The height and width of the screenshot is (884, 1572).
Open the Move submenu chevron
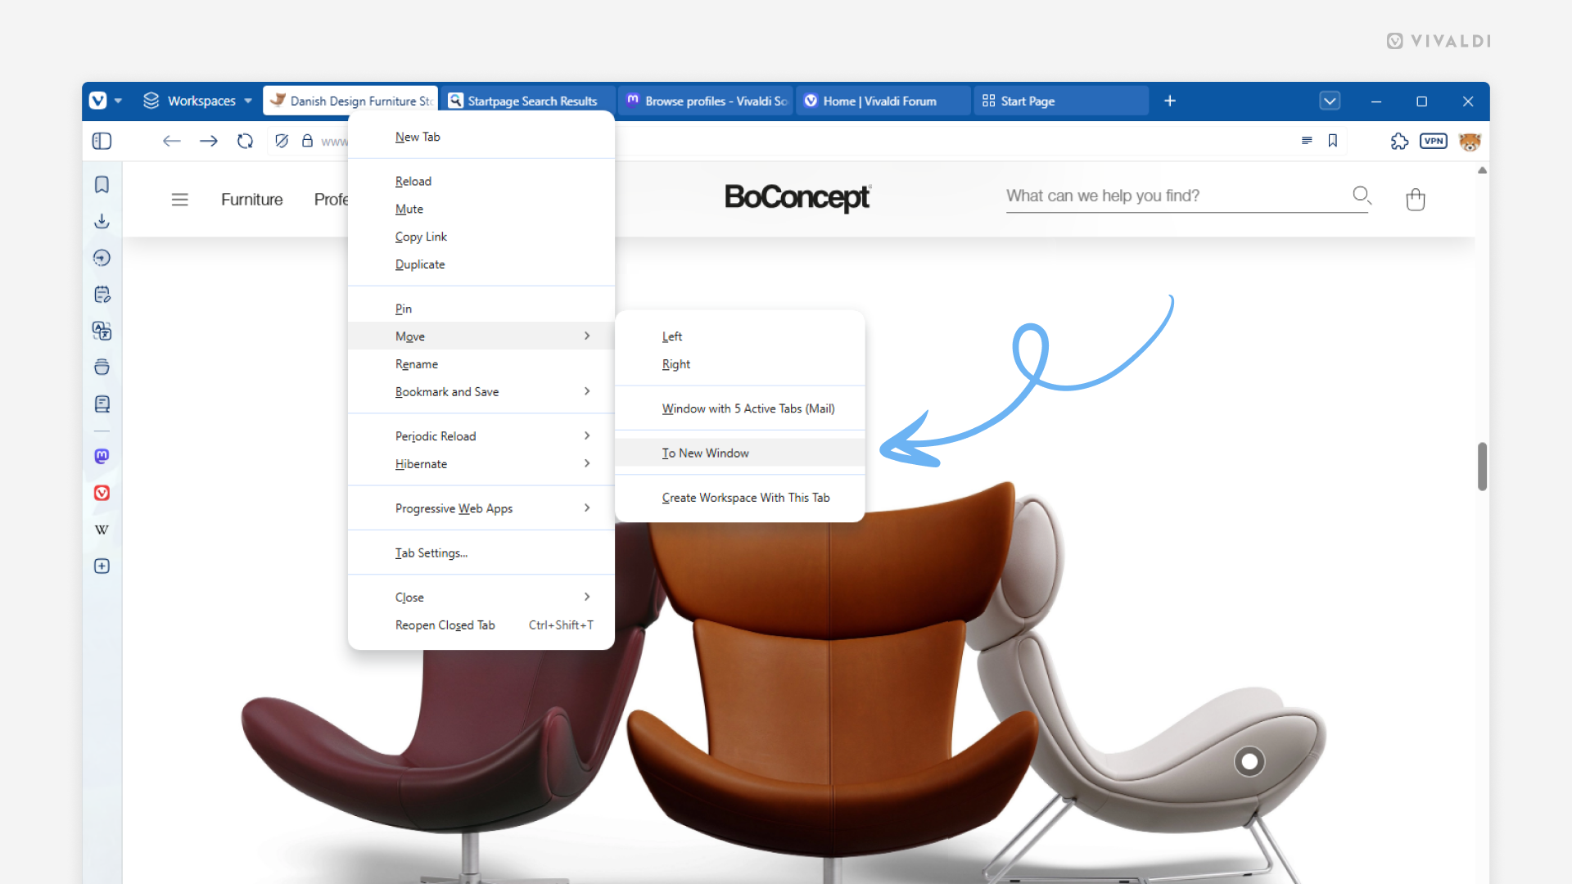[586, 336]
